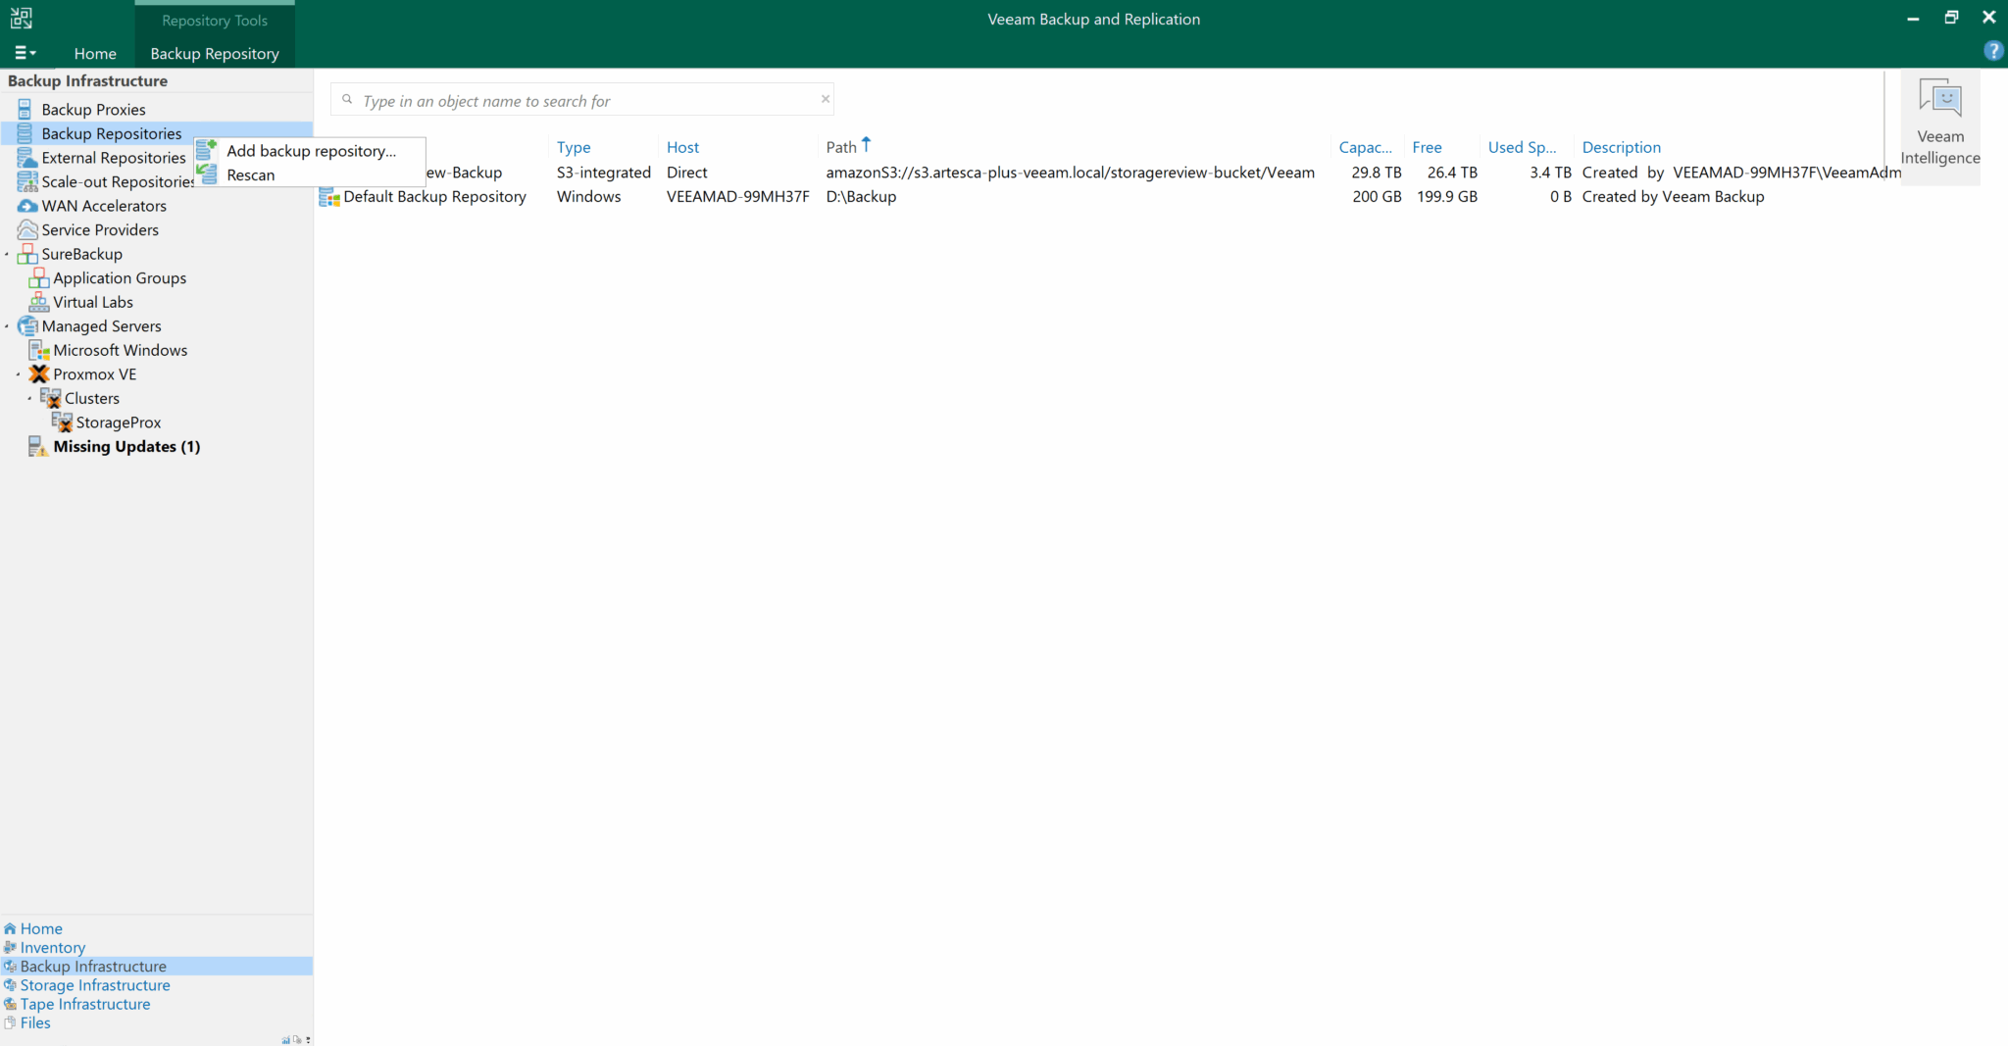
Task: Click the StorageProx cluster icon
Action: tap(62, 423)
